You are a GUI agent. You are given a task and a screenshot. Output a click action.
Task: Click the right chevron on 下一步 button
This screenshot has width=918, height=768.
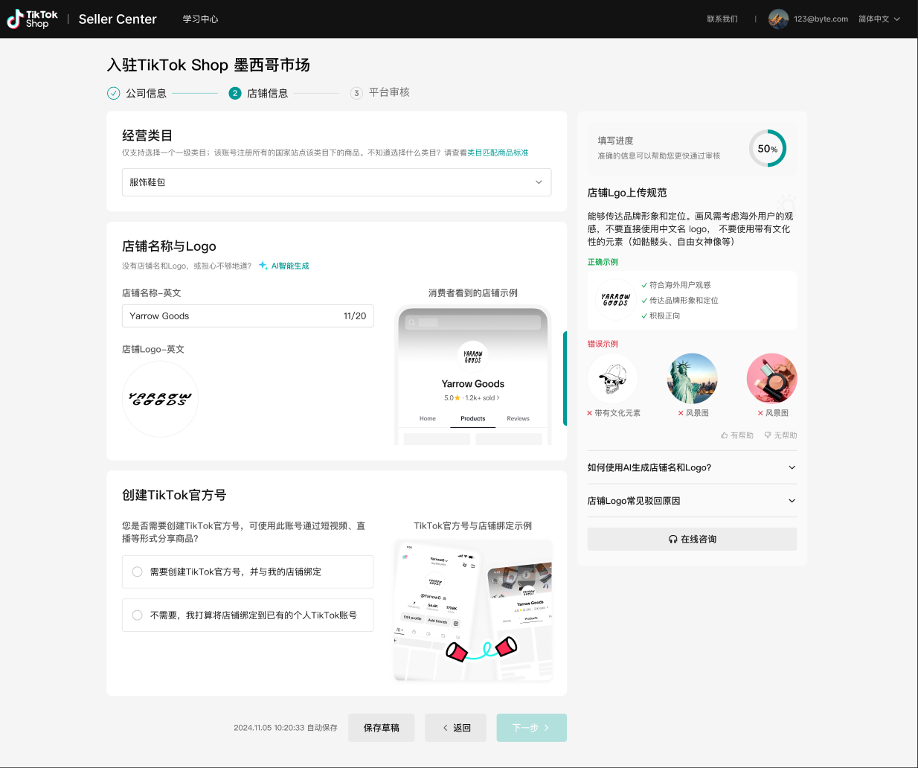[547, 728]
